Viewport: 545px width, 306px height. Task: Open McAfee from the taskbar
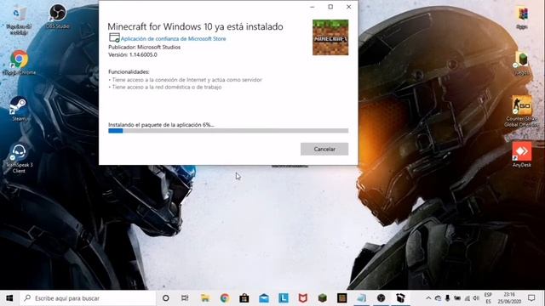coord(303,298)
